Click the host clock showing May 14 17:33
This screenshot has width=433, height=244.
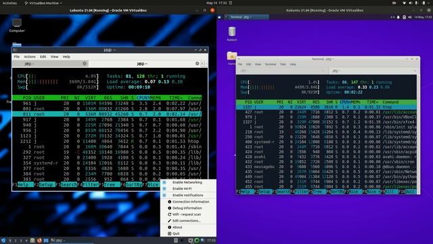(216, 3)
